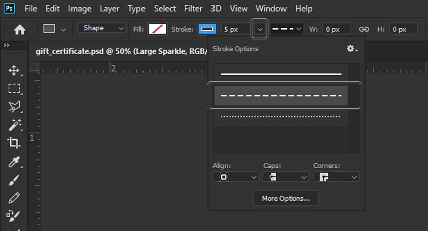Click the rectangle shape tool preset icon
This screenshot has height=231, width=428.
49,29
